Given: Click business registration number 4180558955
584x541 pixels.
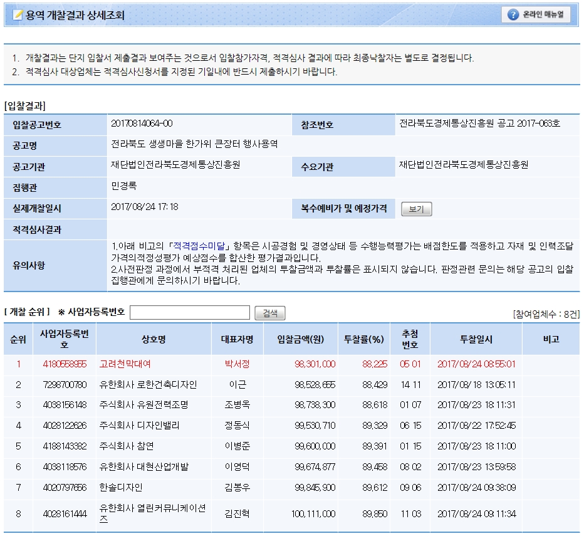Looking at the screenshot, I should 65,364.
